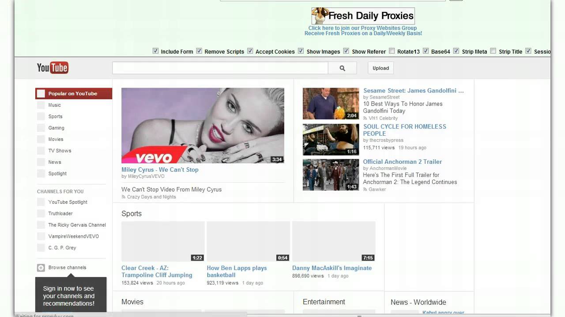This screenshot has width=565, height=317.
Task: Click the Gaming category icon in sidebar
Action: 41,128
